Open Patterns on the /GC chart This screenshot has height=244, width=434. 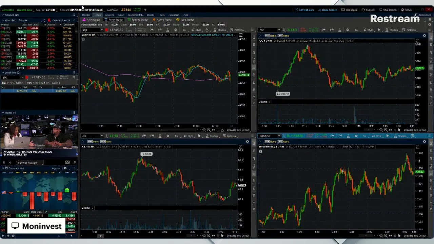click(409, 30)
